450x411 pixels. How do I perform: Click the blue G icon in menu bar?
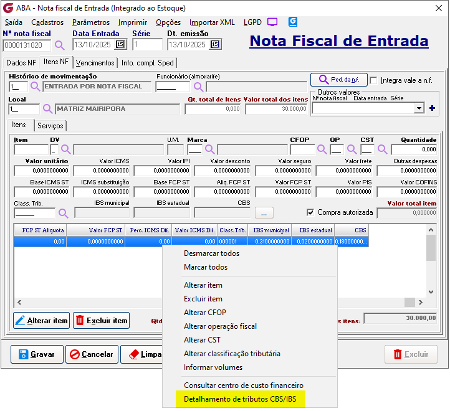(x=293, y=22)
